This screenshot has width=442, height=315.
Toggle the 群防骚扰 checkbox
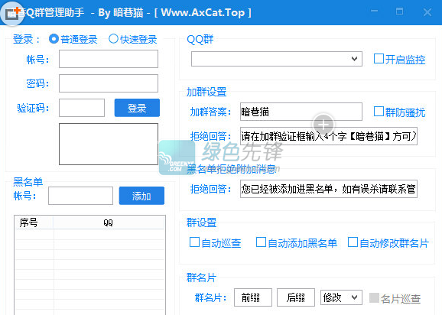(399, 112)
